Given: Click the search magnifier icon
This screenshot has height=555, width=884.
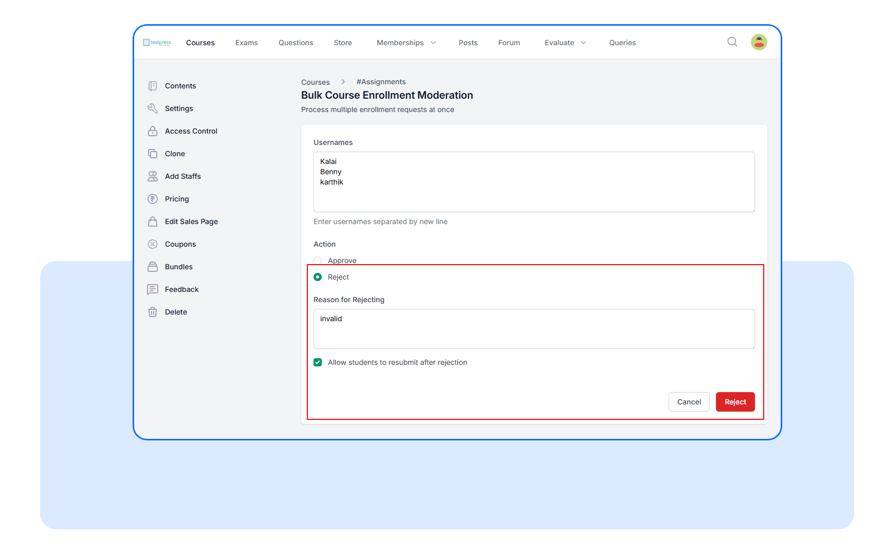Looking at the screenshot, I should (732, 42).
